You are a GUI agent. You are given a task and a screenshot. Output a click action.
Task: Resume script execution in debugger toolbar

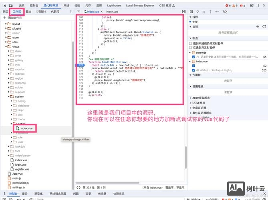pyautogui.click(x=191, y=12)
